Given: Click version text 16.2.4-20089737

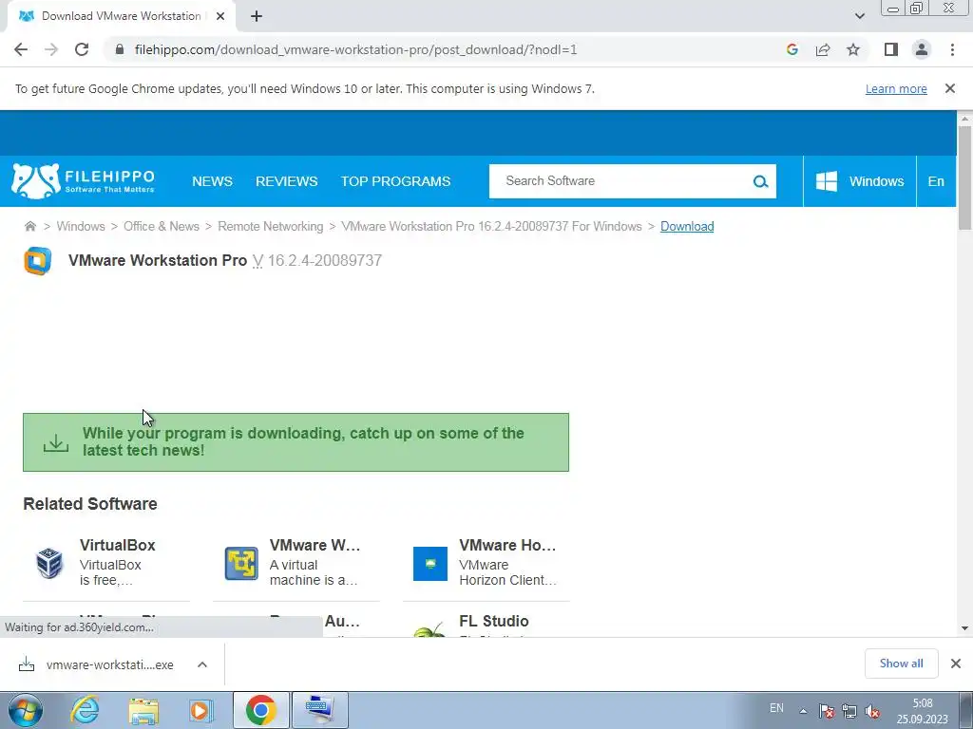Looking at the screenshot, I should (x=325, y=260).
